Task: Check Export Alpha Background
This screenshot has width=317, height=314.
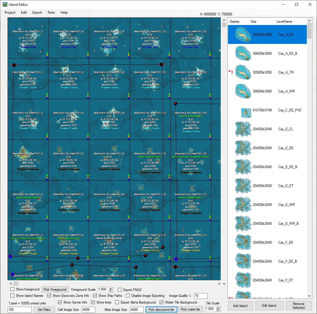Action: [x=117, y=302]
